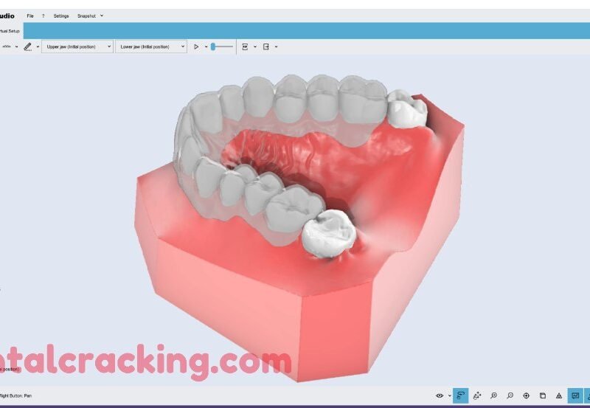590x408 pixels.
Task: Expand the eye visibility options arrow
Action: point(449,396)
